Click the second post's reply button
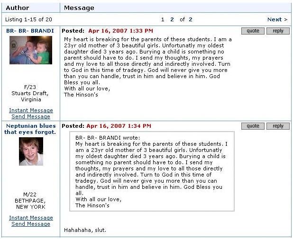Viewport: 293px width, 239px height. click(278, 126)
